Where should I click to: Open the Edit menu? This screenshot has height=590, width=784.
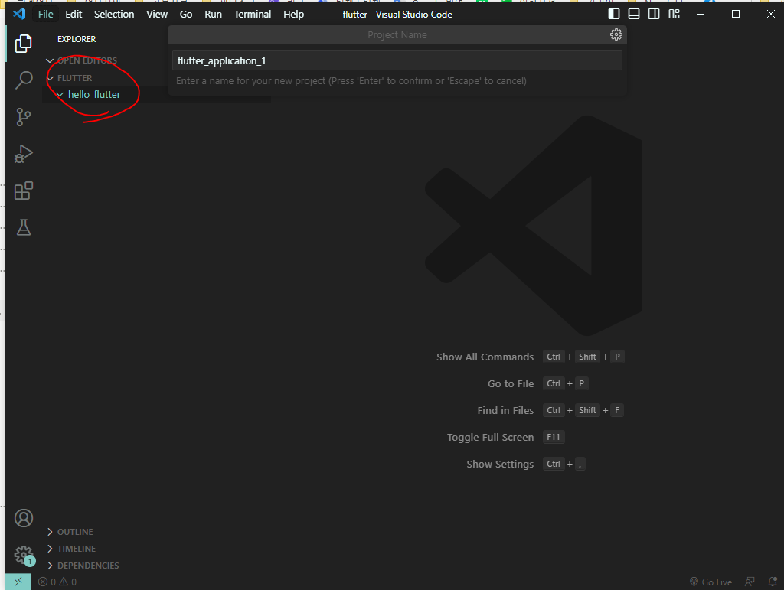click(x=73, y=14)
